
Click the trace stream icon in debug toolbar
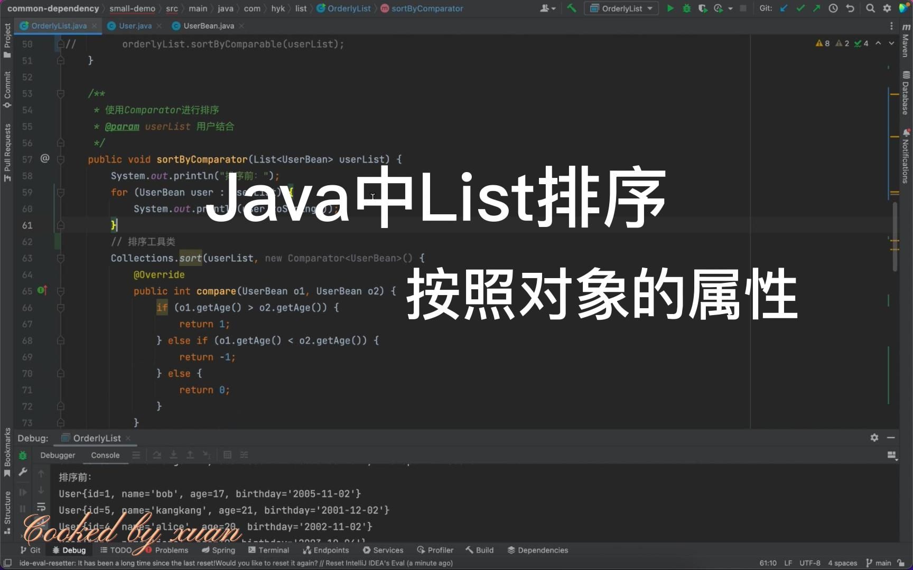click(244, 455)
